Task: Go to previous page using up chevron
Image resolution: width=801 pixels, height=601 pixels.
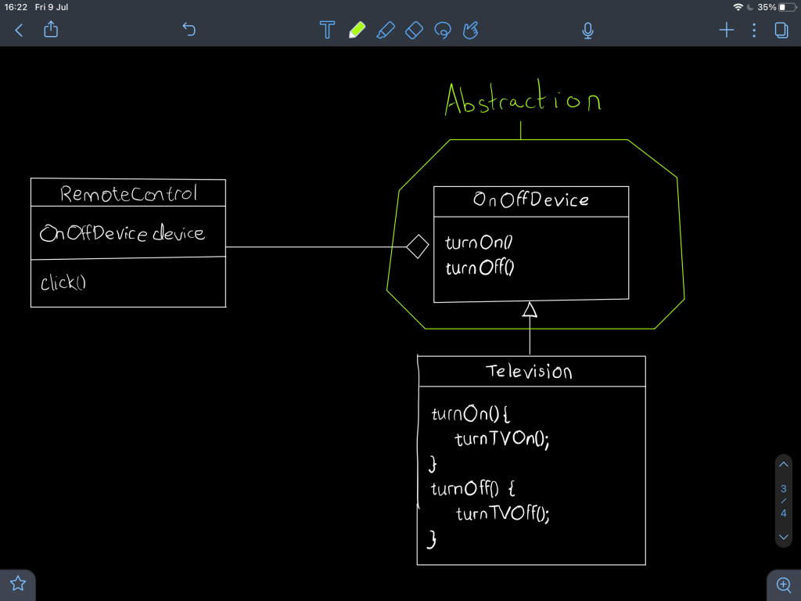Action: [784, 464]
